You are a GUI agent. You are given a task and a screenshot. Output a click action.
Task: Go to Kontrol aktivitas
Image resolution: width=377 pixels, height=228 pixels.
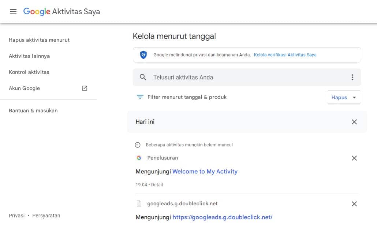coord(29,72)
